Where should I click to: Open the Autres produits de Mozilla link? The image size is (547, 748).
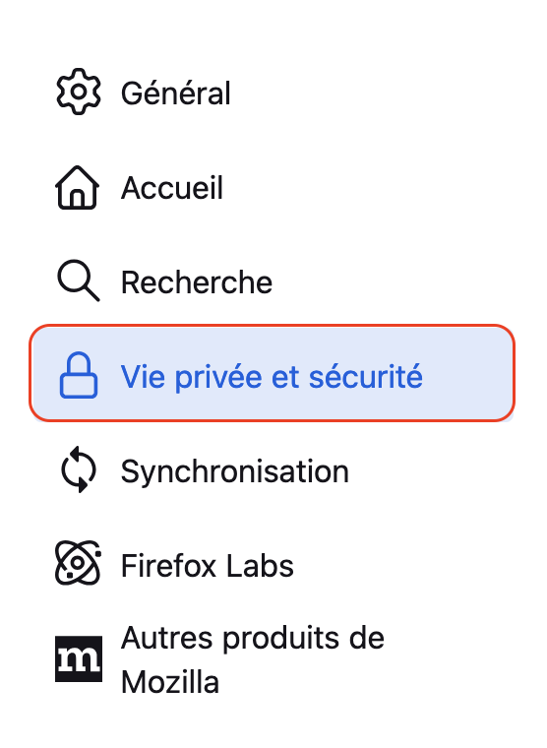click(252, 659)
